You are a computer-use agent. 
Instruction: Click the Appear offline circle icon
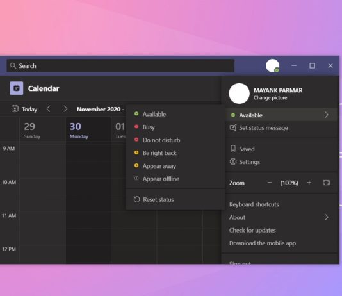point(136,178)
